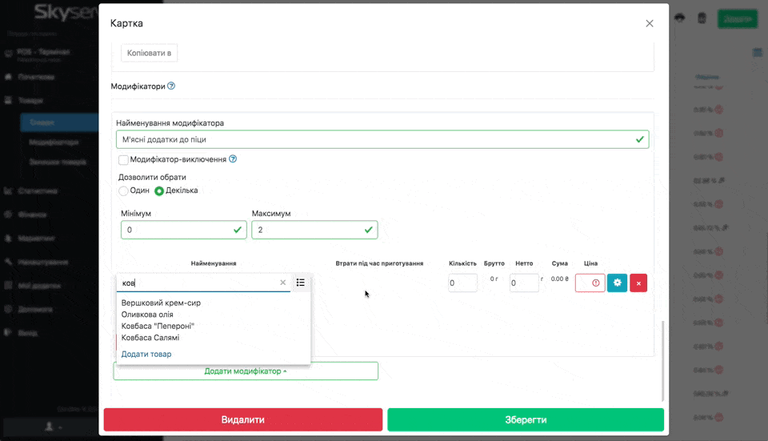The image size is (768, 441).
Task: Click the Додати товар link
Action: click(x=146, y=354)
